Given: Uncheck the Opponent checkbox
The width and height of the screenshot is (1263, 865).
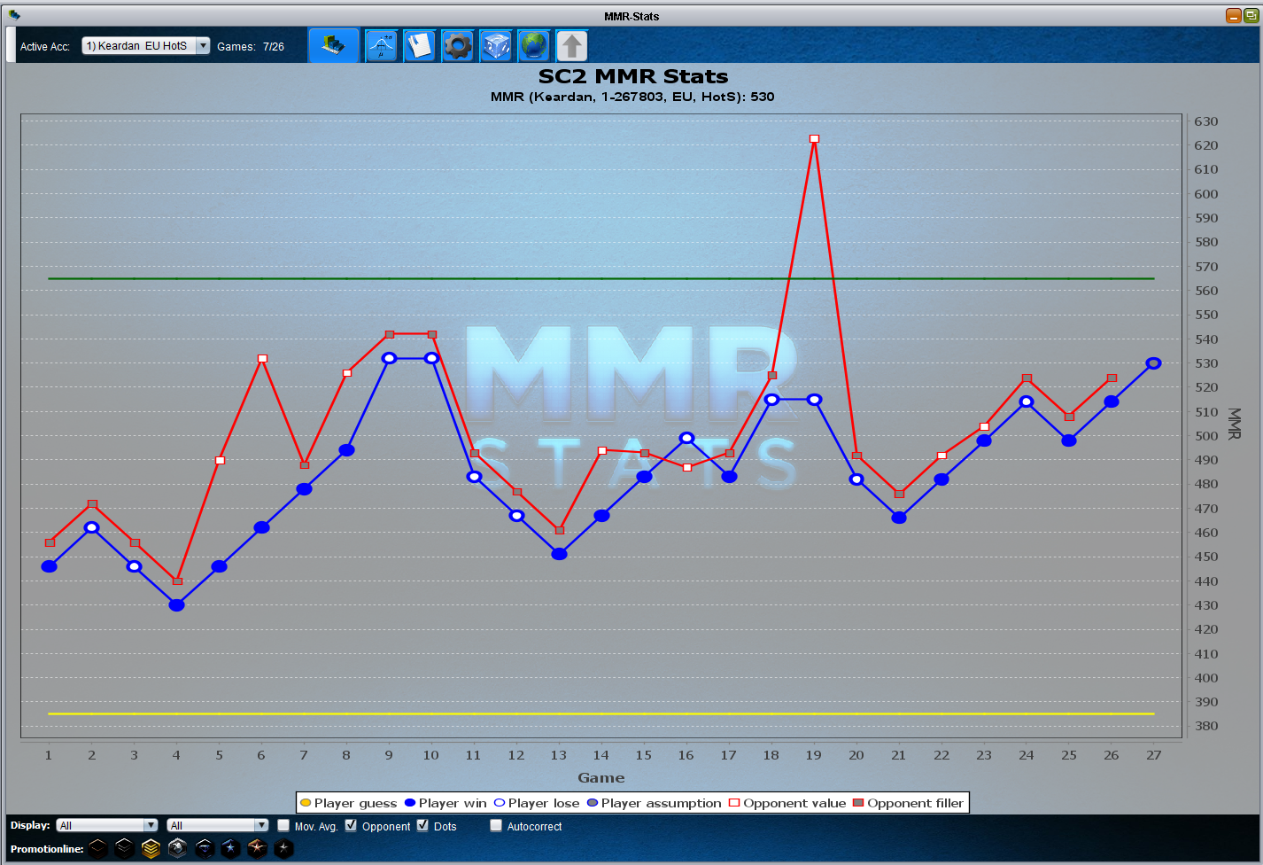Looking at the screenshot, I should click(x=351, y=825).
